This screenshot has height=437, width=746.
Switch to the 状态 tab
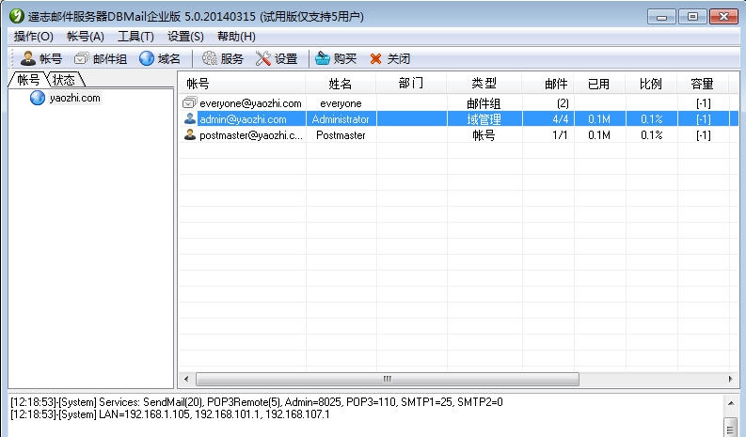tap(64, 79)
